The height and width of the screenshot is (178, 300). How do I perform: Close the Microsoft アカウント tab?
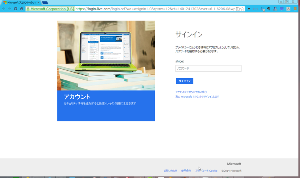[38, 3]
